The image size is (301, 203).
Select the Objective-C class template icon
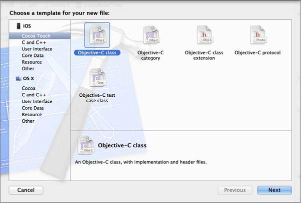[97, 35]
